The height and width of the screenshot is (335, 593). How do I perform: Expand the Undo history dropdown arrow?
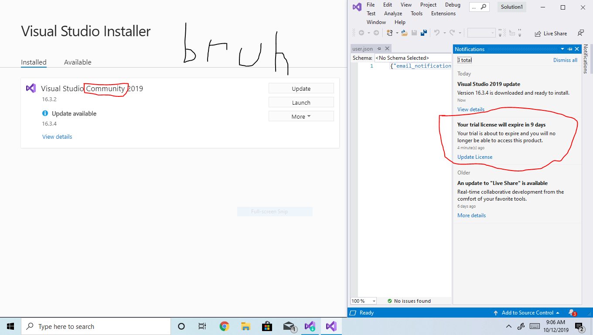tap(444, 33)
